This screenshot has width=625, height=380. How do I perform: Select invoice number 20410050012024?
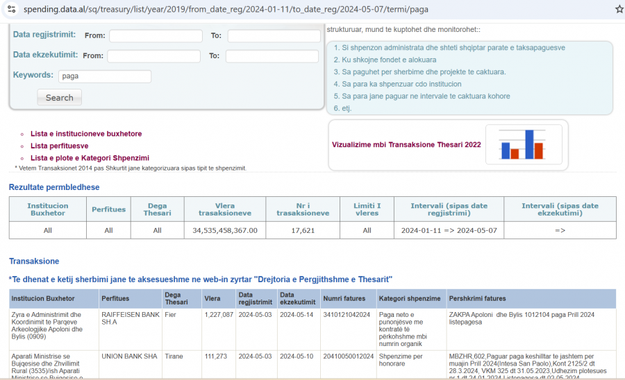point(349,356)
